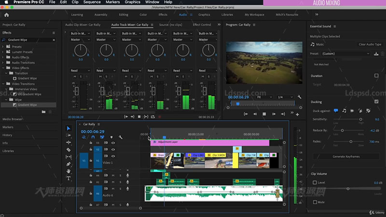Open playback resolution 1/4 dropdown
Image resolution: width=386 pixels, height=217 pixels.
pos(285,97)
